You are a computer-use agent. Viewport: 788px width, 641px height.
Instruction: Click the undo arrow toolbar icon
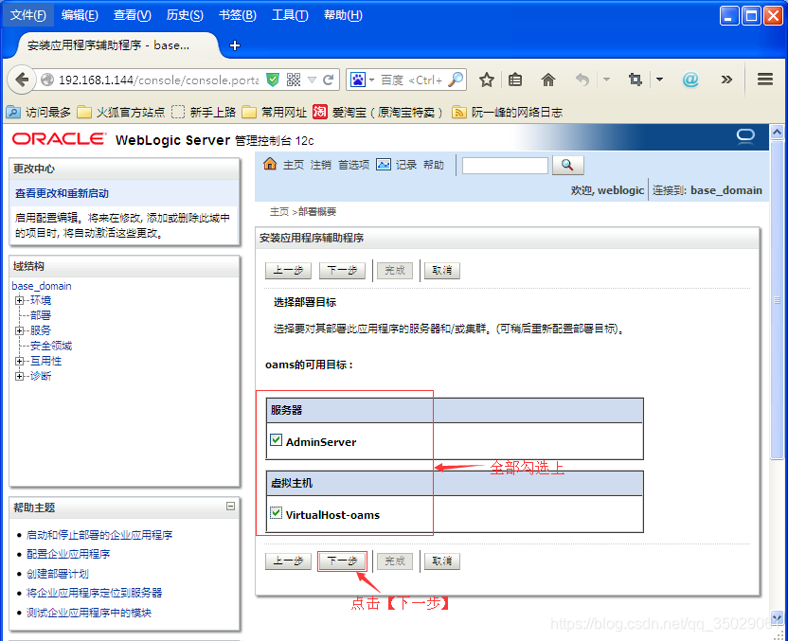582,80
